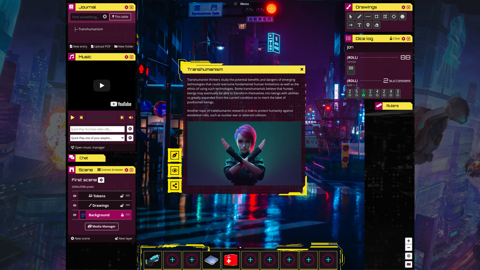The image size is (480, 270).
Task: Pick the map pin drawing tool
Action: pos(368,25)
